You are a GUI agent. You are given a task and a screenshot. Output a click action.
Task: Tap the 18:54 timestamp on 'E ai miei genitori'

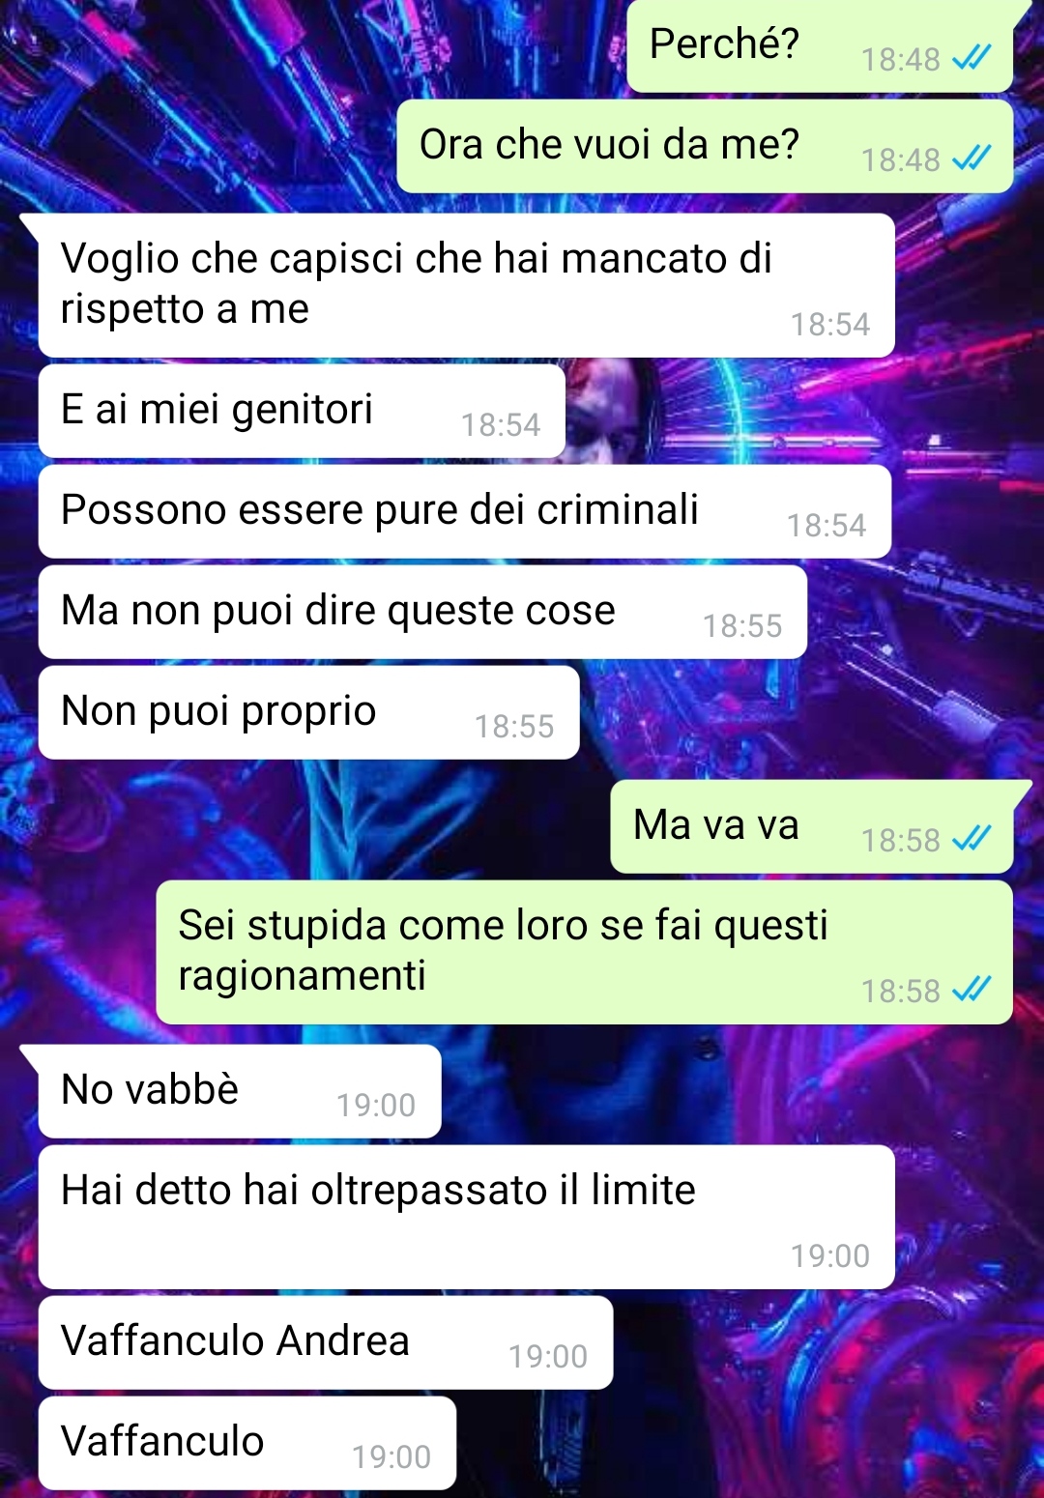tap(501, 425)
